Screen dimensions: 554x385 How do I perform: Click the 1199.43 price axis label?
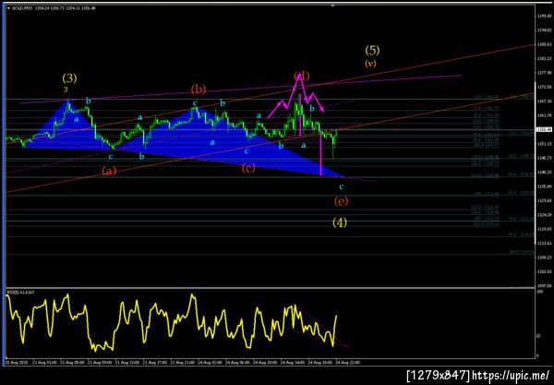[x=544, y=16]
